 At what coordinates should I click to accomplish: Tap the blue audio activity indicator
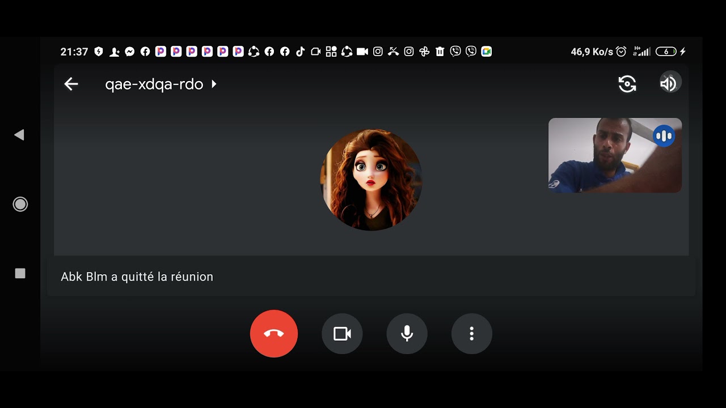[x=664, y=136]
